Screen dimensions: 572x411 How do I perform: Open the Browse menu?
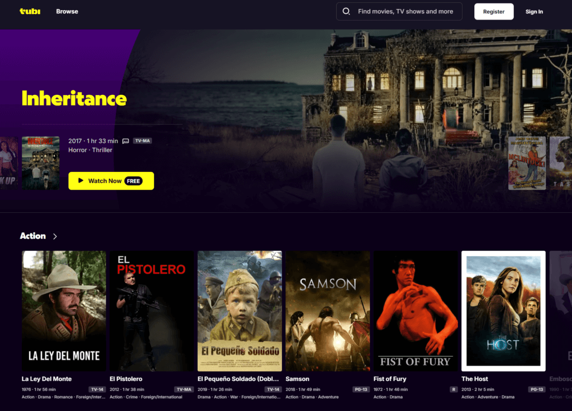coord(67,11)
